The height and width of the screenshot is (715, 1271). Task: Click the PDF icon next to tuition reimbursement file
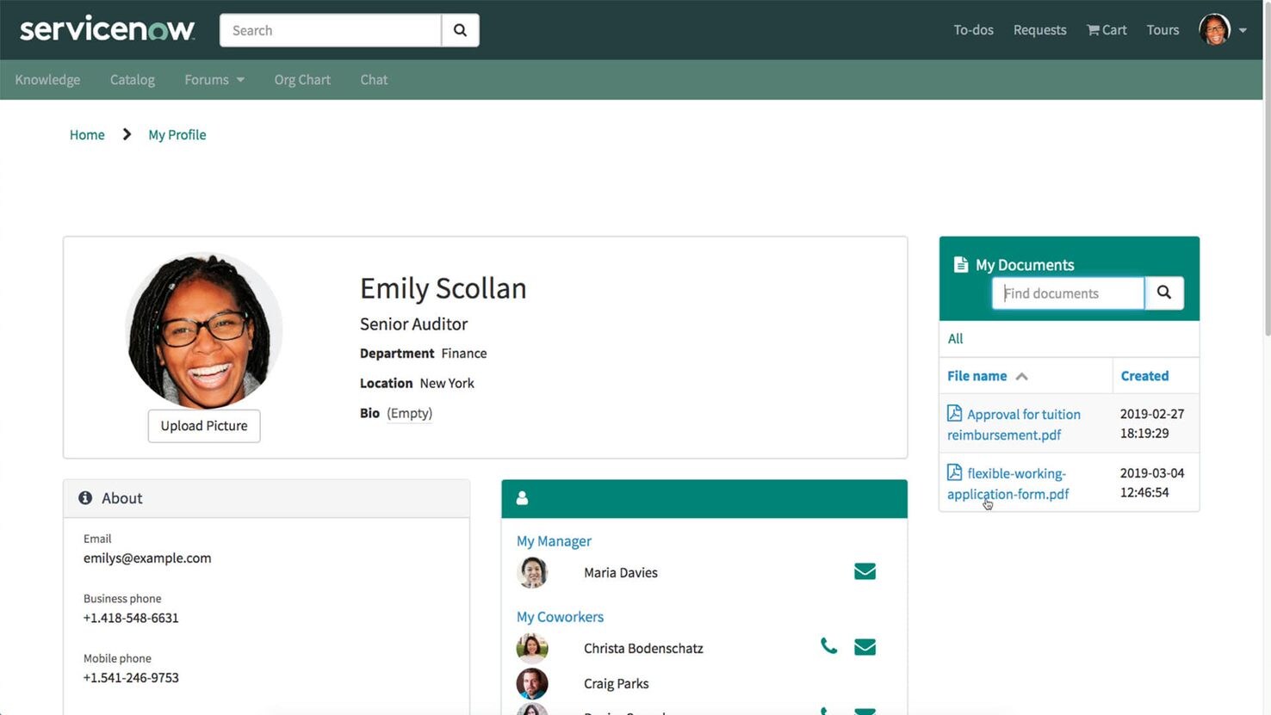click(954, 413)
